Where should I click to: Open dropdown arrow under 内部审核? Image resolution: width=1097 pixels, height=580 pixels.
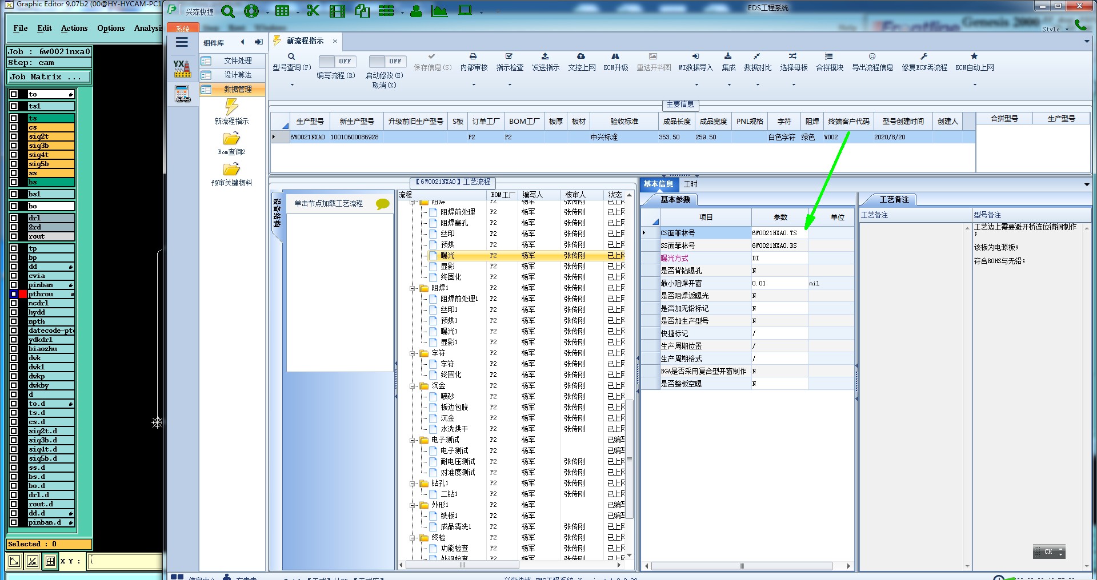coord(474,85)
